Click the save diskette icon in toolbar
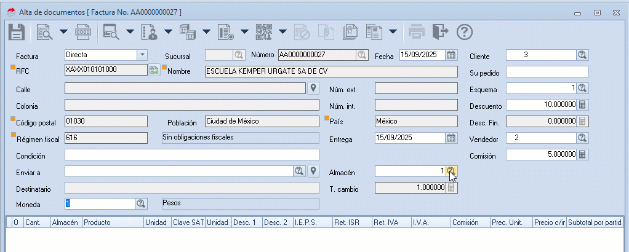 pyautogui.click(x=16, y=31)
